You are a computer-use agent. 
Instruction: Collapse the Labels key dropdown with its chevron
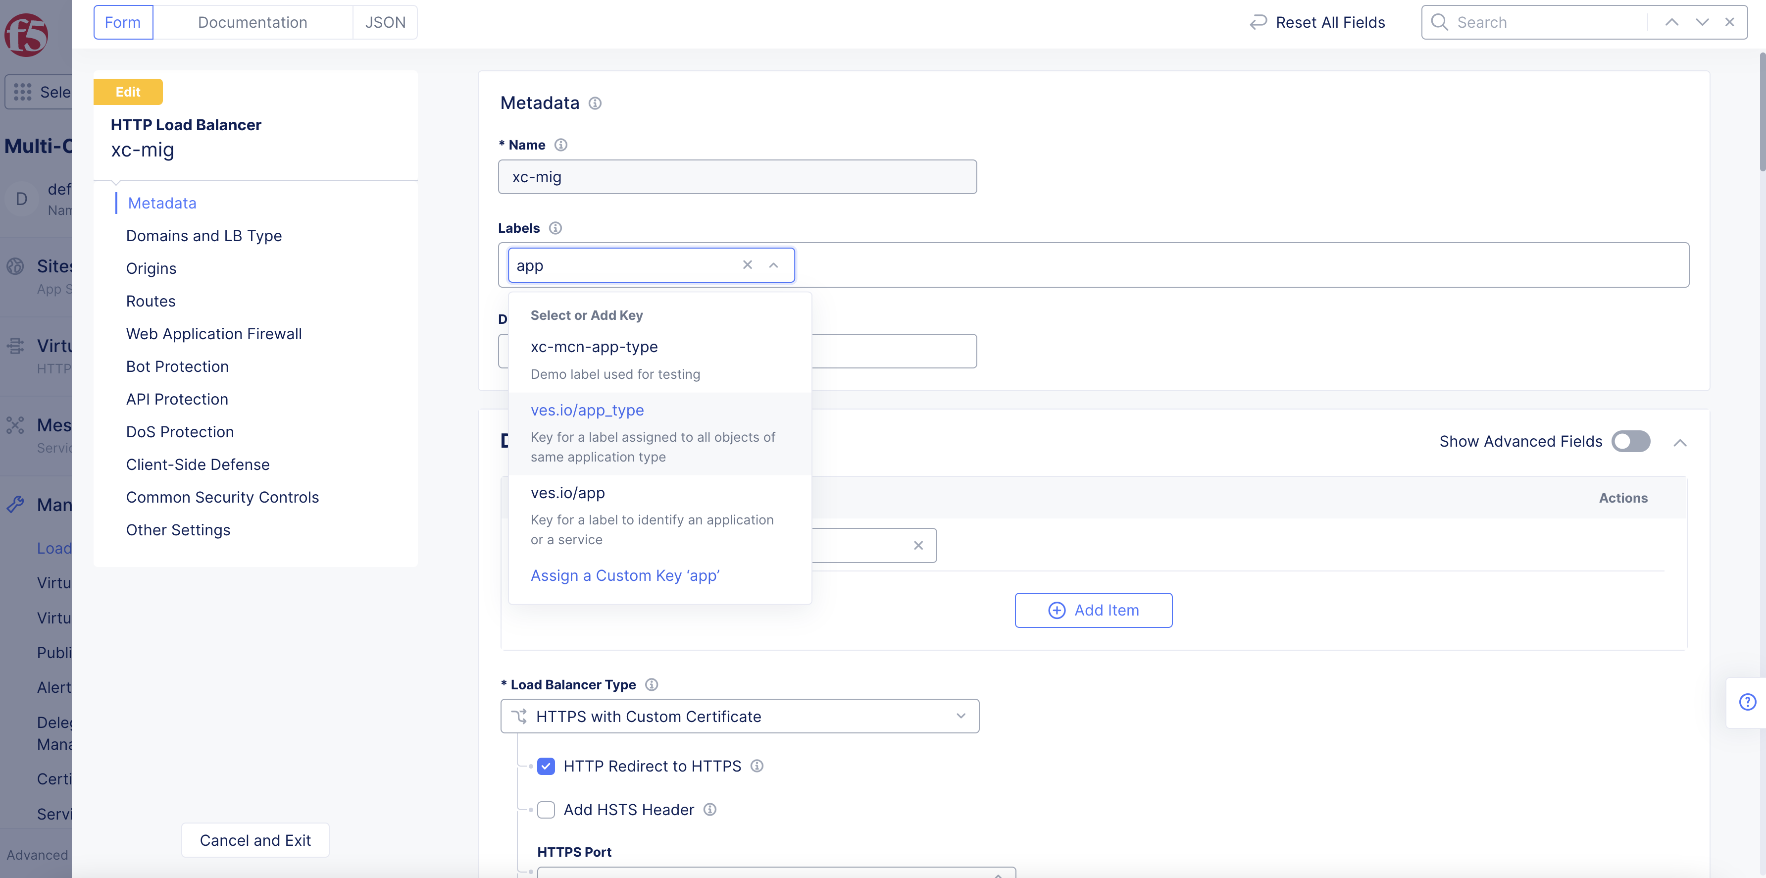point(773,265)
